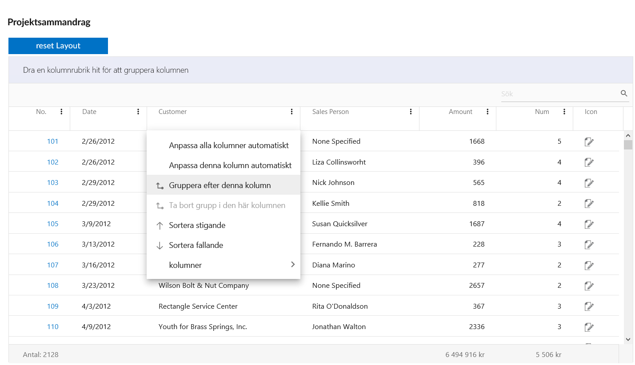This screenshot has height=365, width=635.
Task: Click the edit icon for row 109
Action: (x=589, y=306)
